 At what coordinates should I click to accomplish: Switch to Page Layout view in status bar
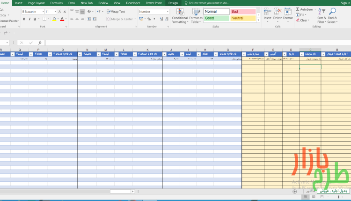click(x=314, y=197)
